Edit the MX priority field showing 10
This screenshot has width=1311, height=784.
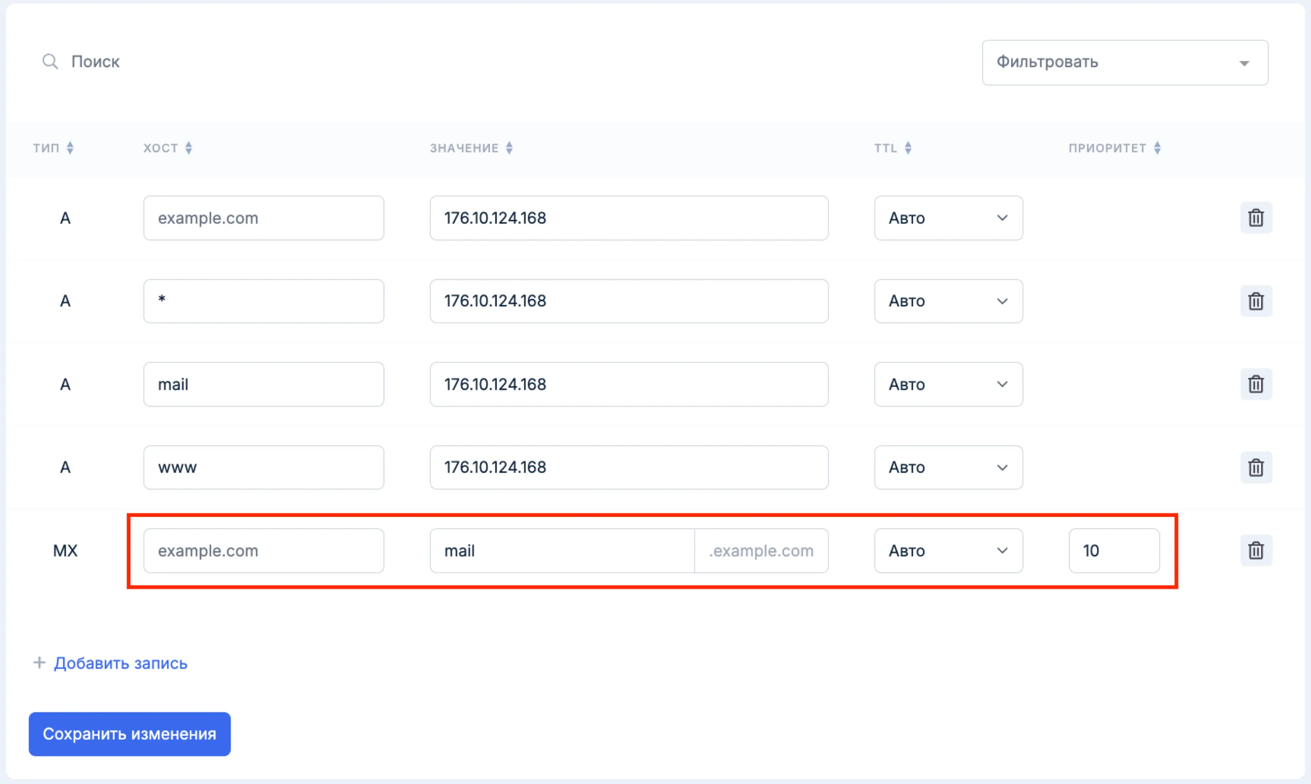[x=1114, y=550]
